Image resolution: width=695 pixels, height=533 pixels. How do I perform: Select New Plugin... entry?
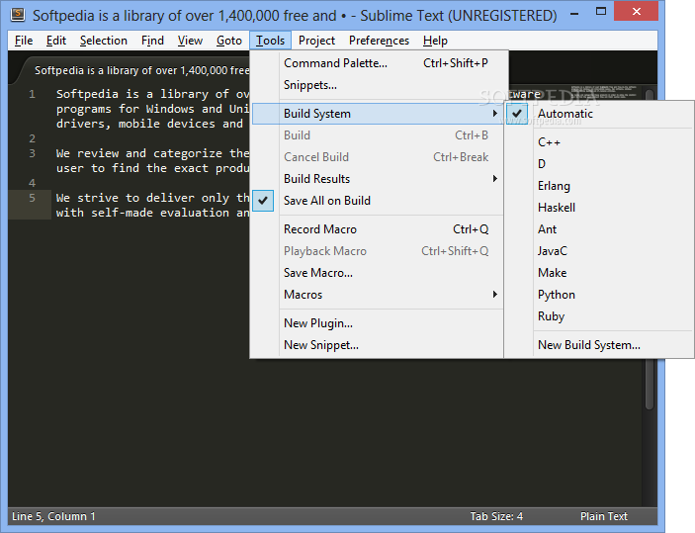378,323
